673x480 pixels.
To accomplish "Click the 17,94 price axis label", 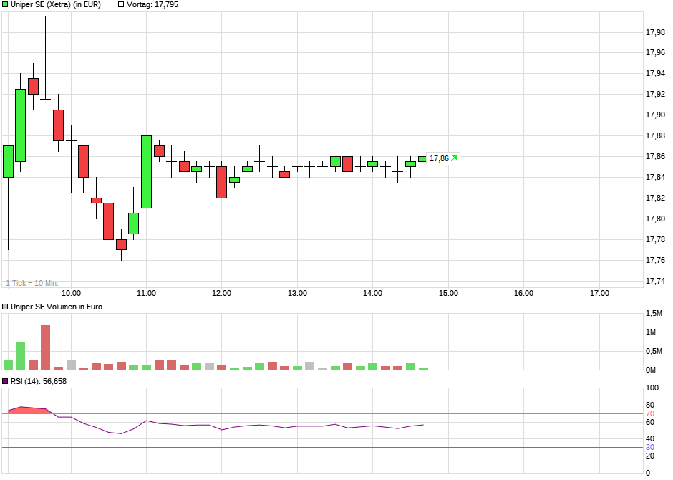I will [655, 73].
